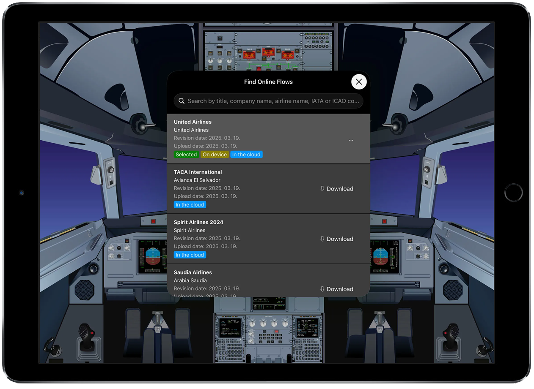The image size is (534, 389).
Task: Select the TACA International title
Action: 198,172
